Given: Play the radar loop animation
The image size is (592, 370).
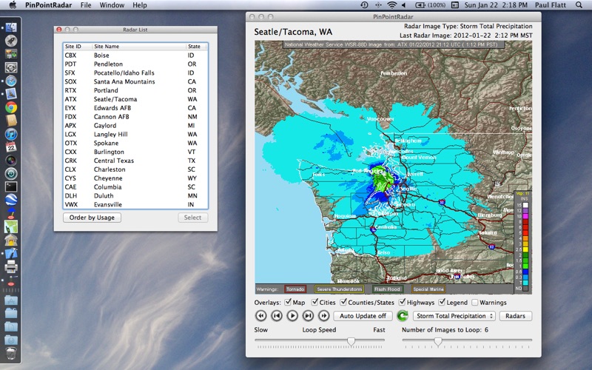Looking at the screenshot, I should pyautogui.click(x=292, y=316).
